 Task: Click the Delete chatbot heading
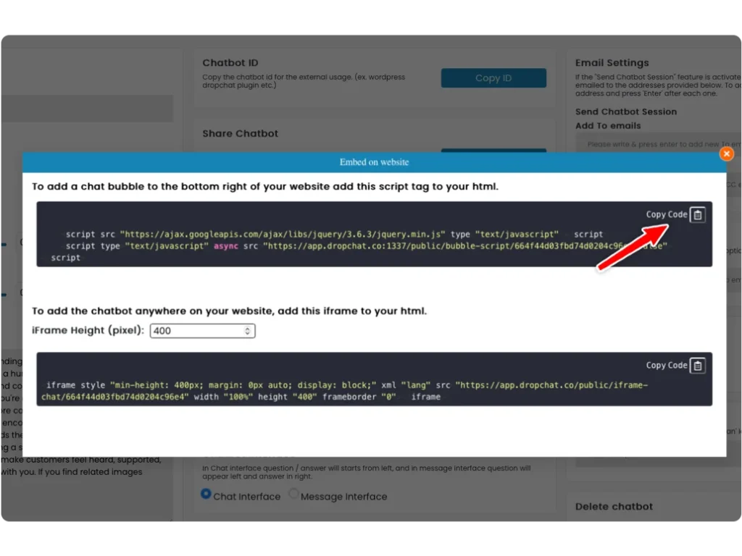pos(614,506)
